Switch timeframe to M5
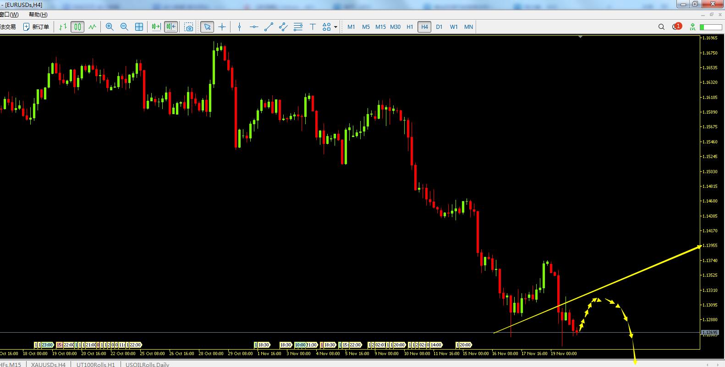 366,27
